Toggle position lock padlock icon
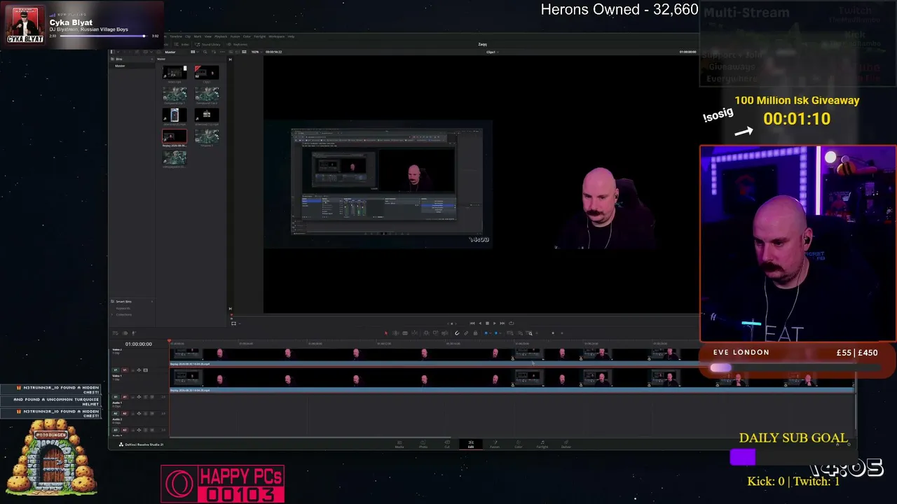Screen dimensions: 897x504 [x=475, y=333]
